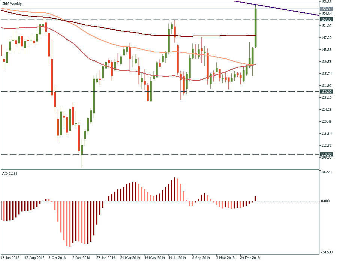This screenshot has height=262, width=337.
Task: Select the 130.00 horizontal level label
Action: pos(327,91)
